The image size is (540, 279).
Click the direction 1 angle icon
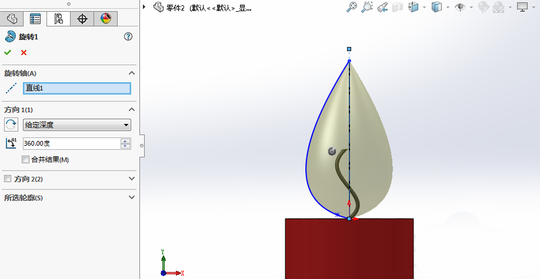11,143
